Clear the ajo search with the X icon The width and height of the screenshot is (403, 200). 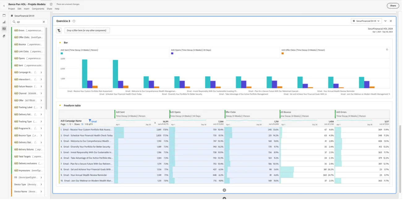44,22
